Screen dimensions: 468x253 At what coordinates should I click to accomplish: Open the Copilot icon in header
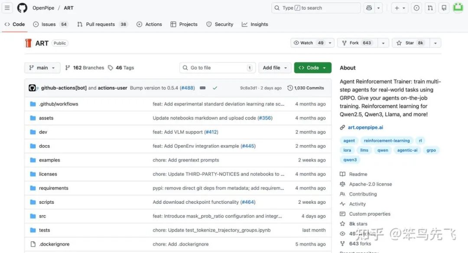pyautogui.click(x=369, y=8)
